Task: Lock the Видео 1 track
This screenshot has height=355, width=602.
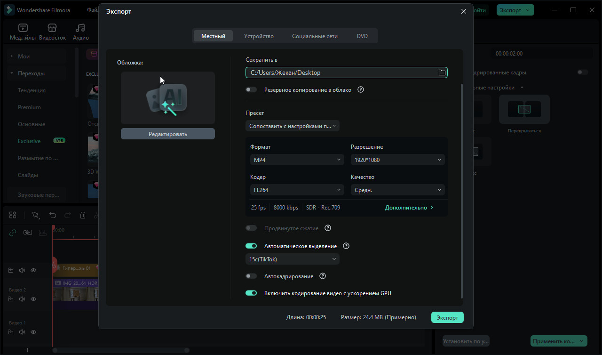Action: tap(10, 332)
